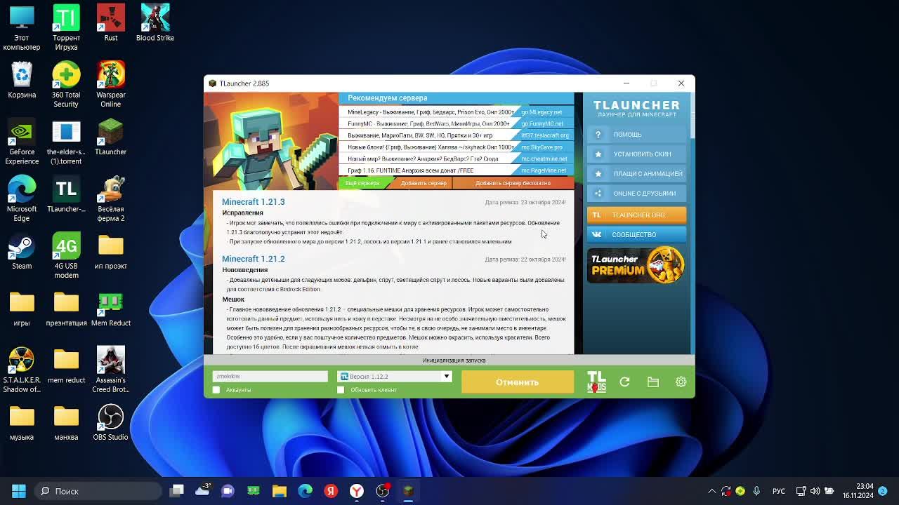Open mc.cheatmine.net server link
Screen dimensions: 899x505
coord(544,159)
